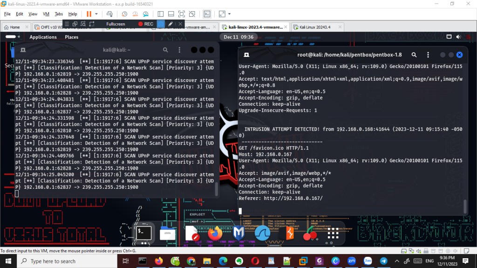Expand hidden system tray icons chevron
Image resolution: width=477 pixels, height=268 pixels.
(397, 261)
